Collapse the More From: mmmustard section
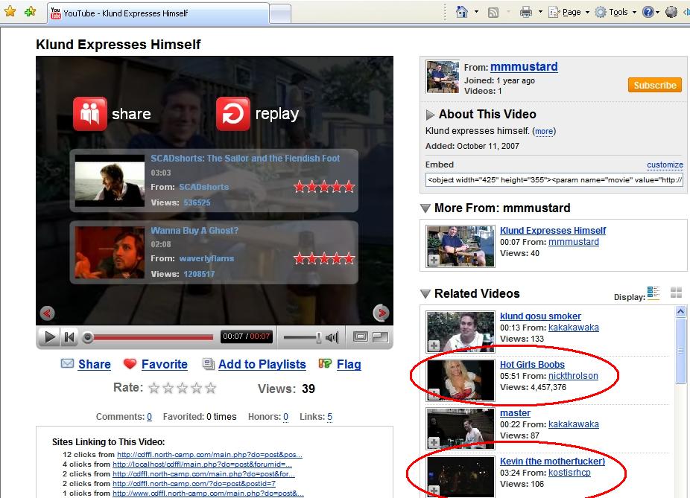This screenshot has width=690, height=498. 425,208
